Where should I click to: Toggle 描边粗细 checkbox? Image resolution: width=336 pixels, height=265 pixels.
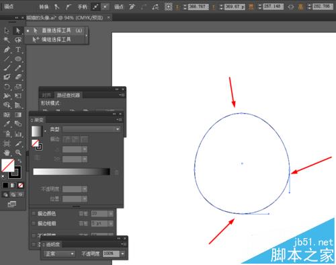click(34, 223)
